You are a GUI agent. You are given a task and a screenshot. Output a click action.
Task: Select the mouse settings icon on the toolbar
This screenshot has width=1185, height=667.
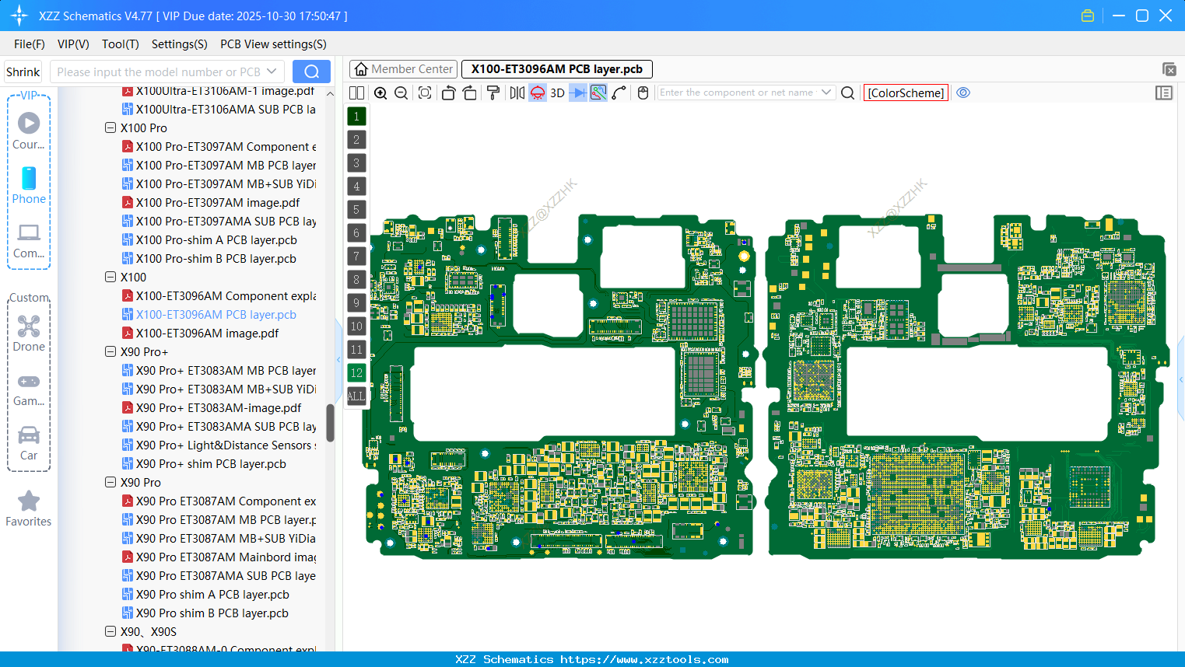(x=643, y=93)
